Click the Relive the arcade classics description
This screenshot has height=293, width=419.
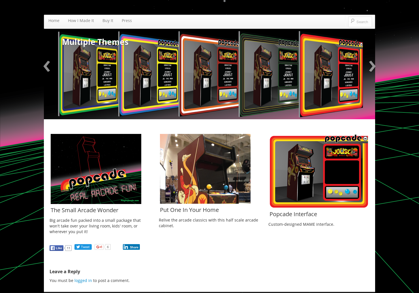tap(208, 223)
